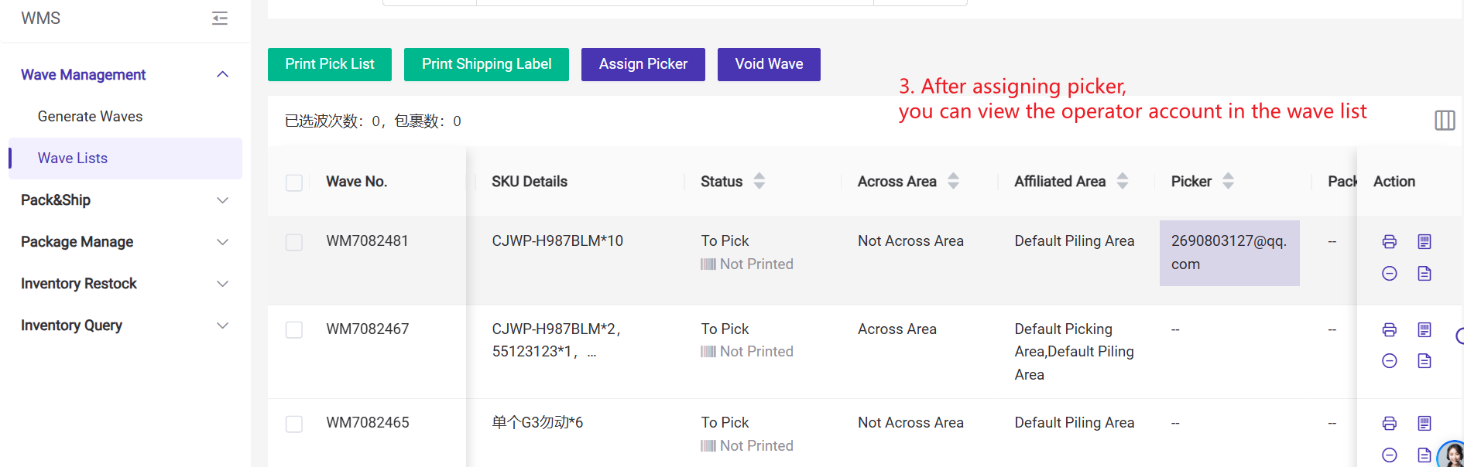Screen dimensions: 1464x467
Task: Tick the WM7082467 row checkbox
Action: click(x=294, y=330)
